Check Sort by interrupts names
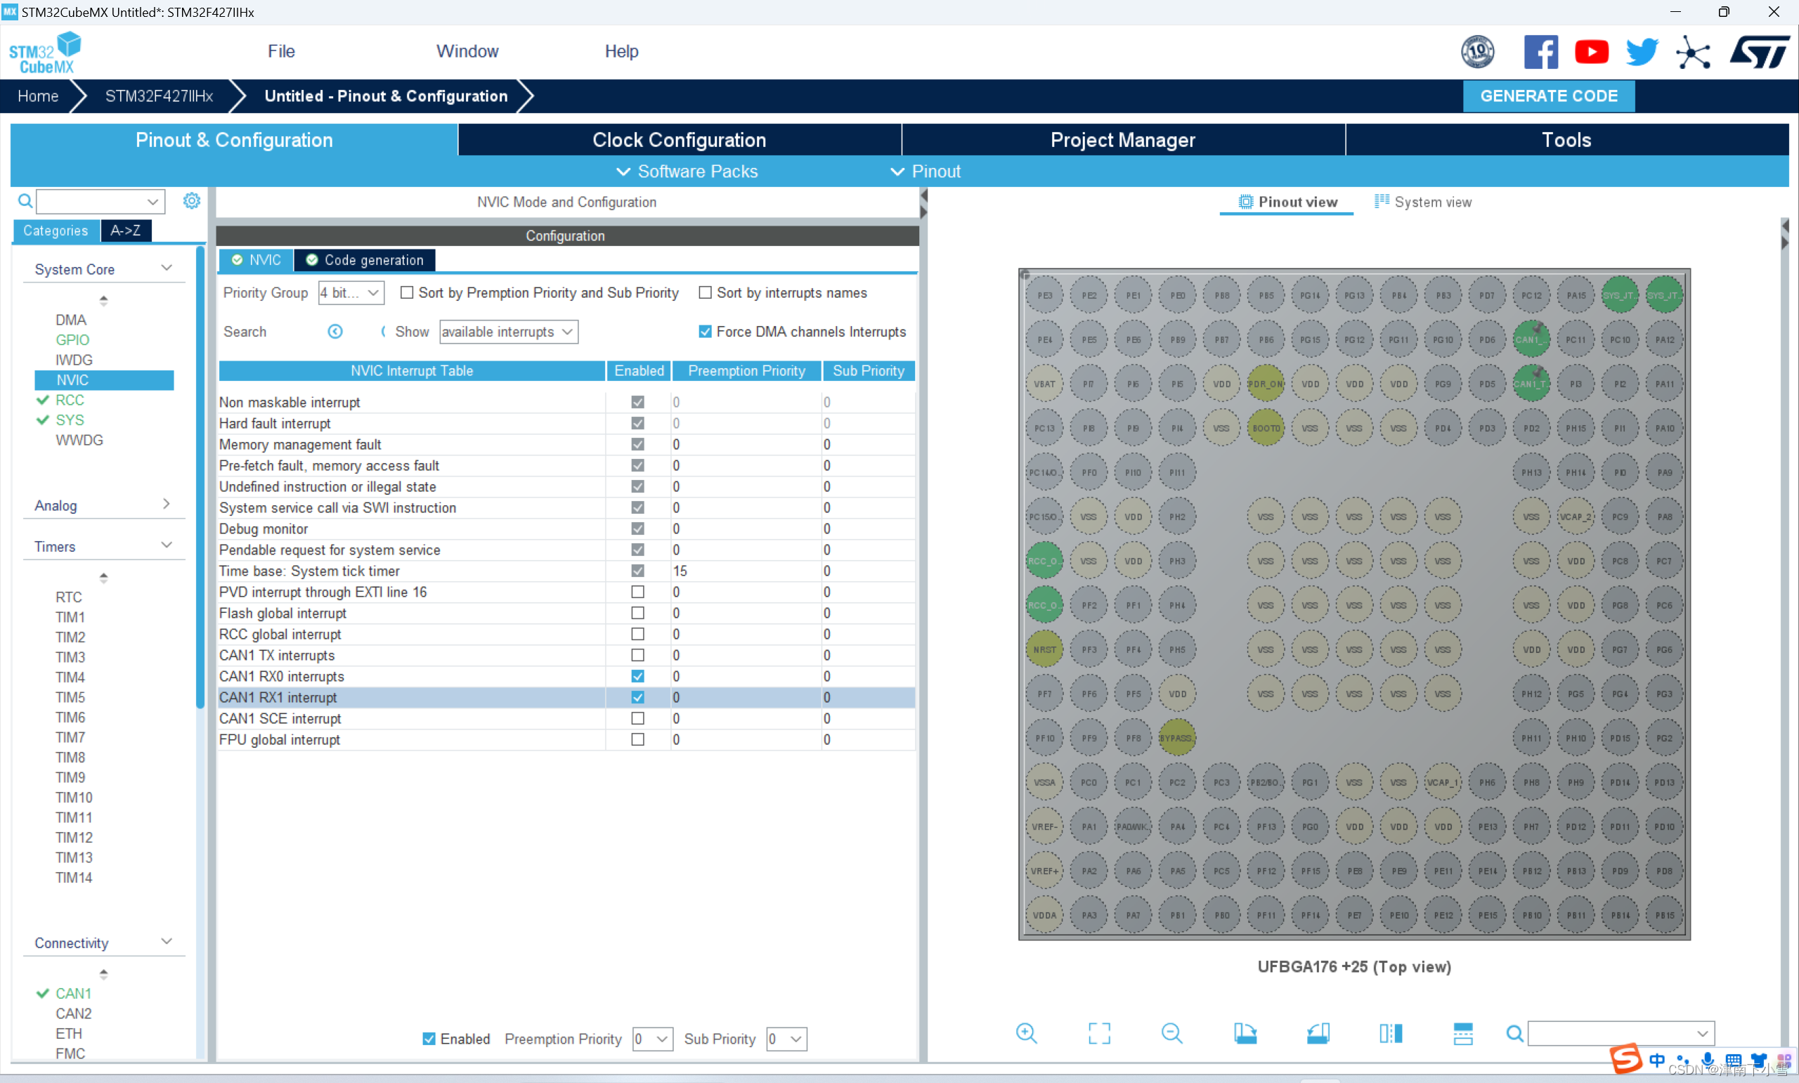Image resolution: width=1799 pixels, height=1083 pixels. (x=706, y=292)
